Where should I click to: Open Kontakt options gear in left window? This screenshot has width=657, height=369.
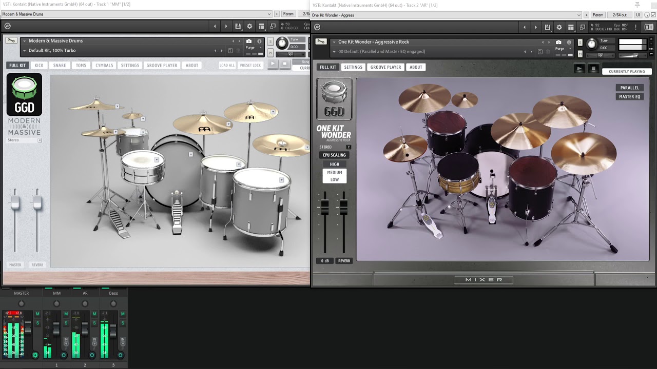249,26
